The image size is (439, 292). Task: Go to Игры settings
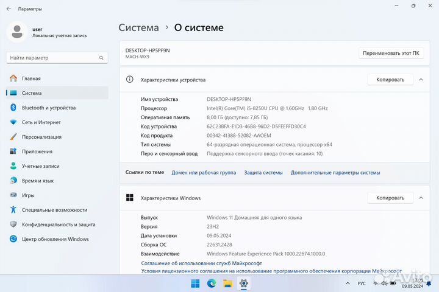click(57, 195)
